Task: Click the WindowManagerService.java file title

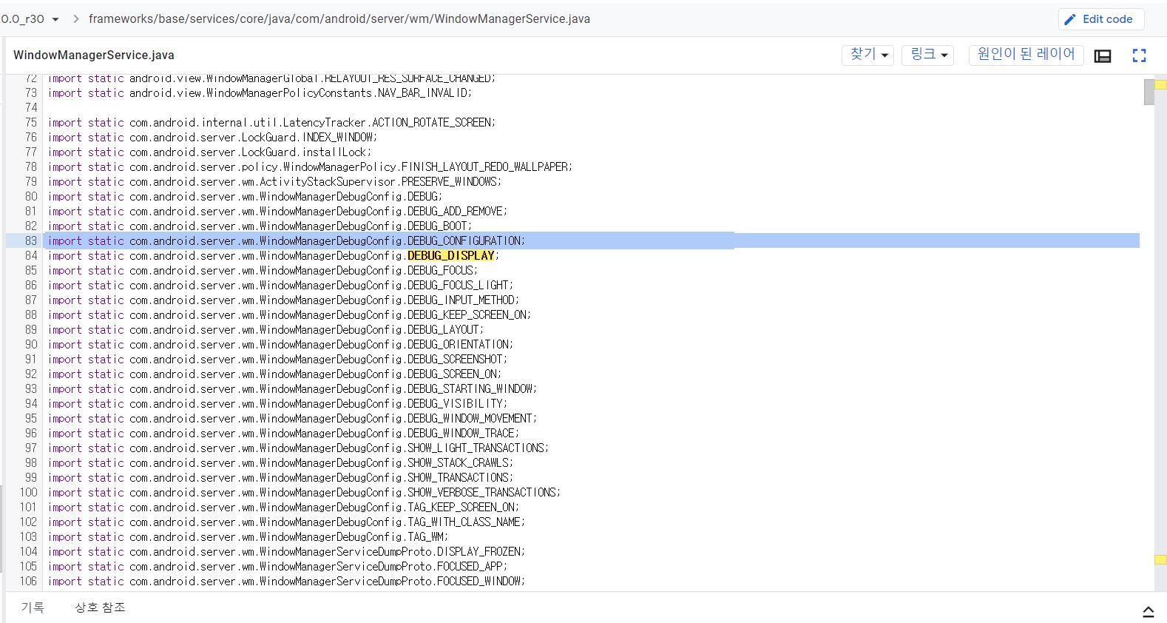Action: (x=94, y=55)
